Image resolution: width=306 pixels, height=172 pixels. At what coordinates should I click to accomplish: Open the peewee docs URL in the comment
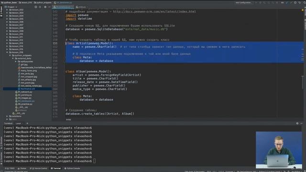pyautogui.click(x=154, y=11)
